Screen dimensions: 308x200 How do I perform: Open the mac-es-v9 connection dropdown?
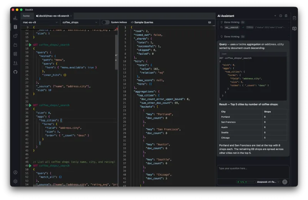tap(40, 22)
